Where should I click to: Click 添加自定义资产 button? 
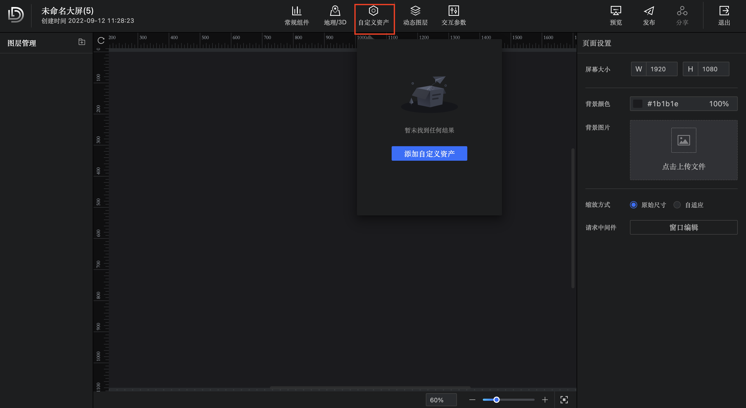[x=429, y=153]
